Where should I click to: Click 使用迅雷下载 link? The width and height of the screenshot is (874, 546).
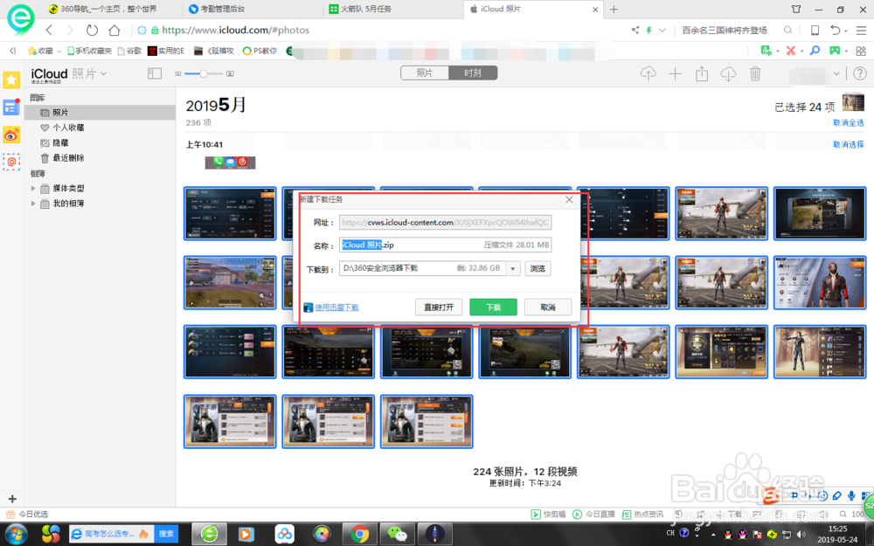click(x=336, y=308)
